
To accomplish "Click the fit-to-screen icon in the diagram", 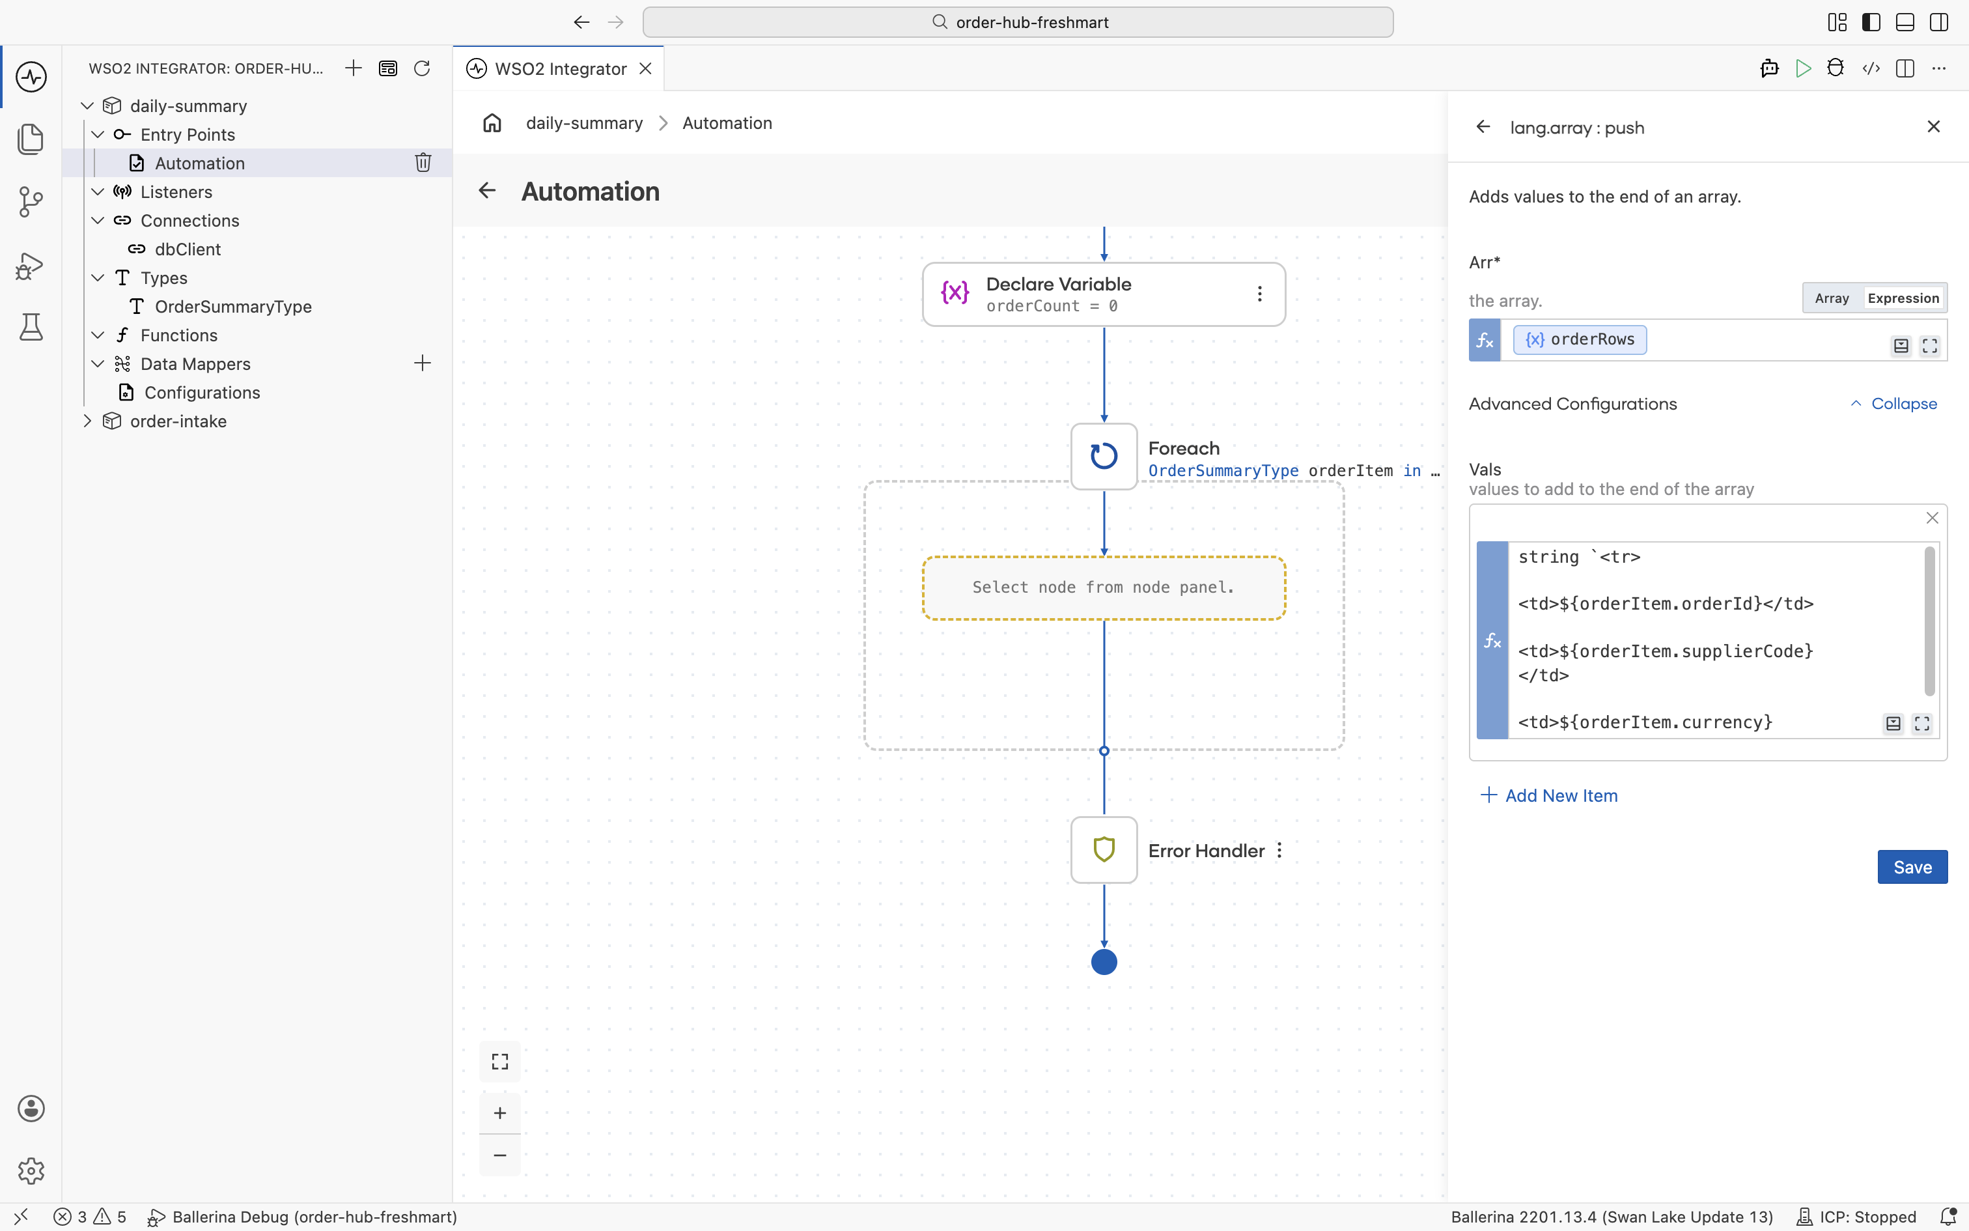I will 499,1062.
